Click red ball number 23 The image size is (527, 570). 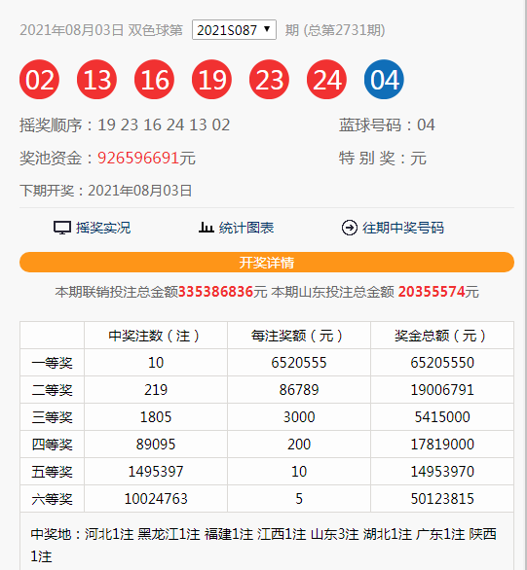click(269, 79)
